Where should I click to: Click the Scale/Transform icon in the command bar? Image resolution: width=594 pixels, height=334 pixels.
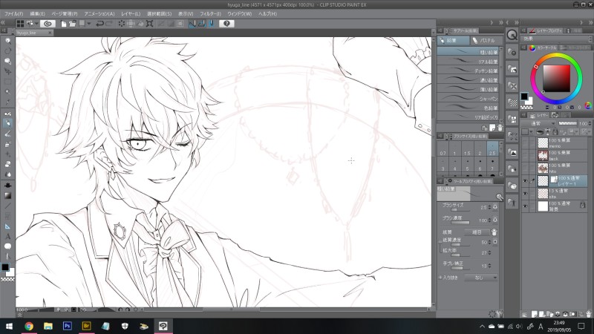(150, 24)
